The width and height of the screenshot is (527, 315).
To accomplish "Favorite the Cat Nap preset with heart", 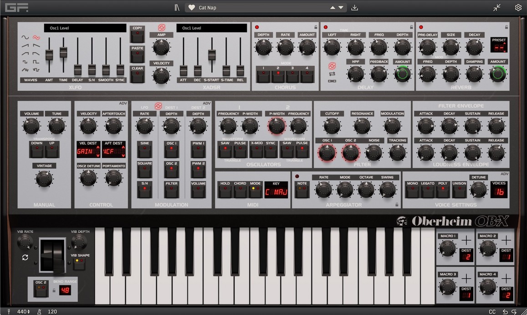I will pos(192,7).
